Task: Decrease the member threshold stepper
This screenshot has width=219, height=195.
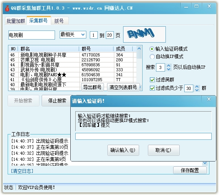Action: (x=197, y=90)
